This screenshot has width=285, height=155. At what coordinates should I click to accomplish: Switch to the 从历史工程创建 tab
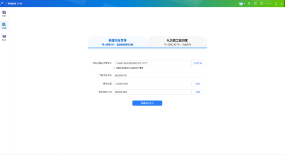coord(177,42)
